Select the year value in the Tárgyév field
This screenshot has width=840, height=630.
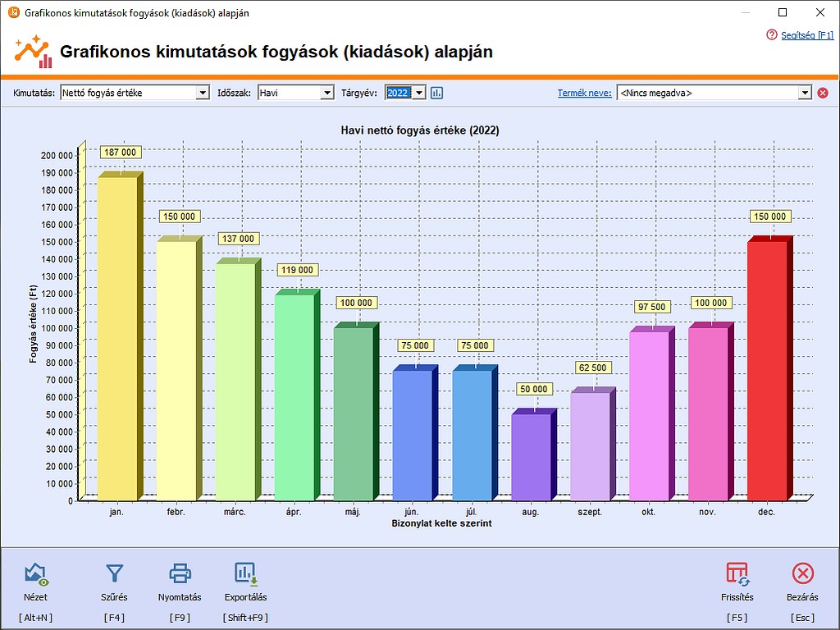(x=400, y=92)
